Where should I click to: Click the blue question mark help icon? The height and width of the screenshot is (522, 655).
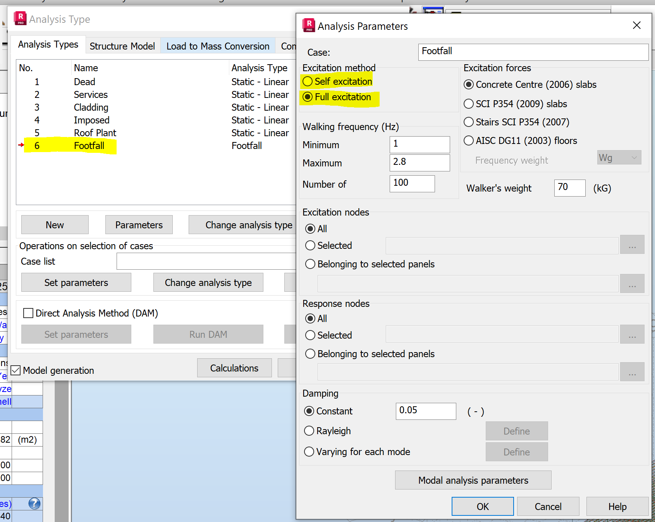pyautogui.click(x=34, y=503)
